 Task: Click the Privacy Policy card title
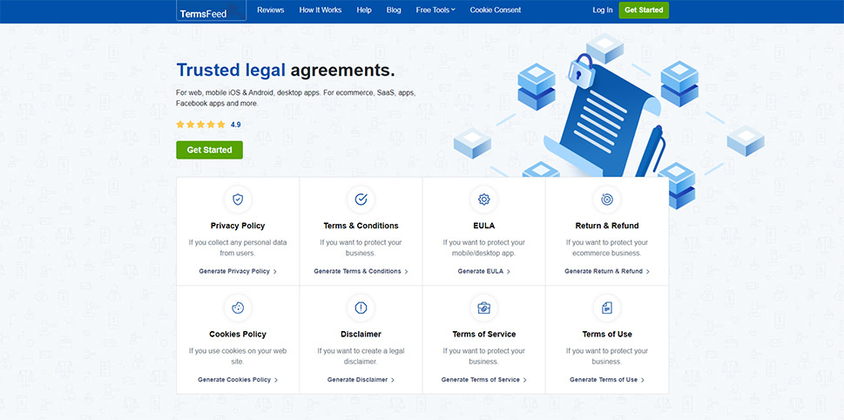tap(238, 226)
